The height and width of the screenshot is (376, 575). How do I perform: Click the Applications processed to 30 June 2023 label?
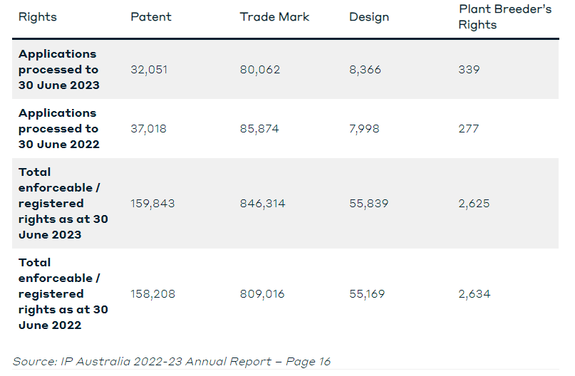point(58,70)
